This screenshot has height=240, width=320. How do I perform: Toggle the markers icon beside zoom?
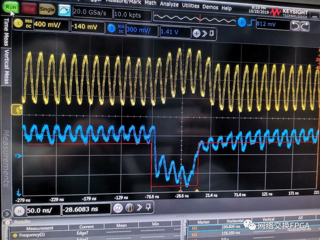click(x=129, y=207)
